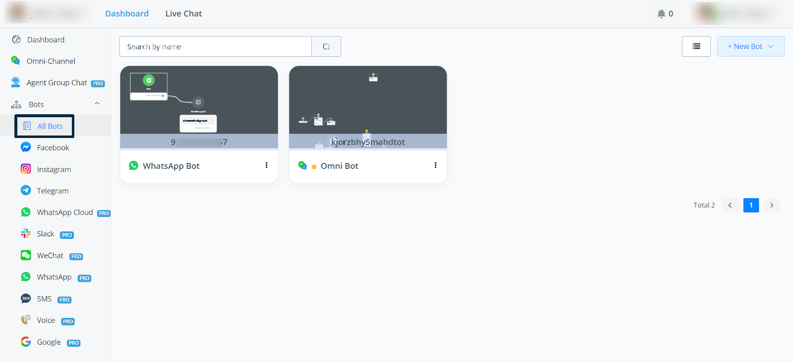This screenshot has height=362, width=793.
Task: Switch to the Dashboard top tab
Action: click(127, 14)
